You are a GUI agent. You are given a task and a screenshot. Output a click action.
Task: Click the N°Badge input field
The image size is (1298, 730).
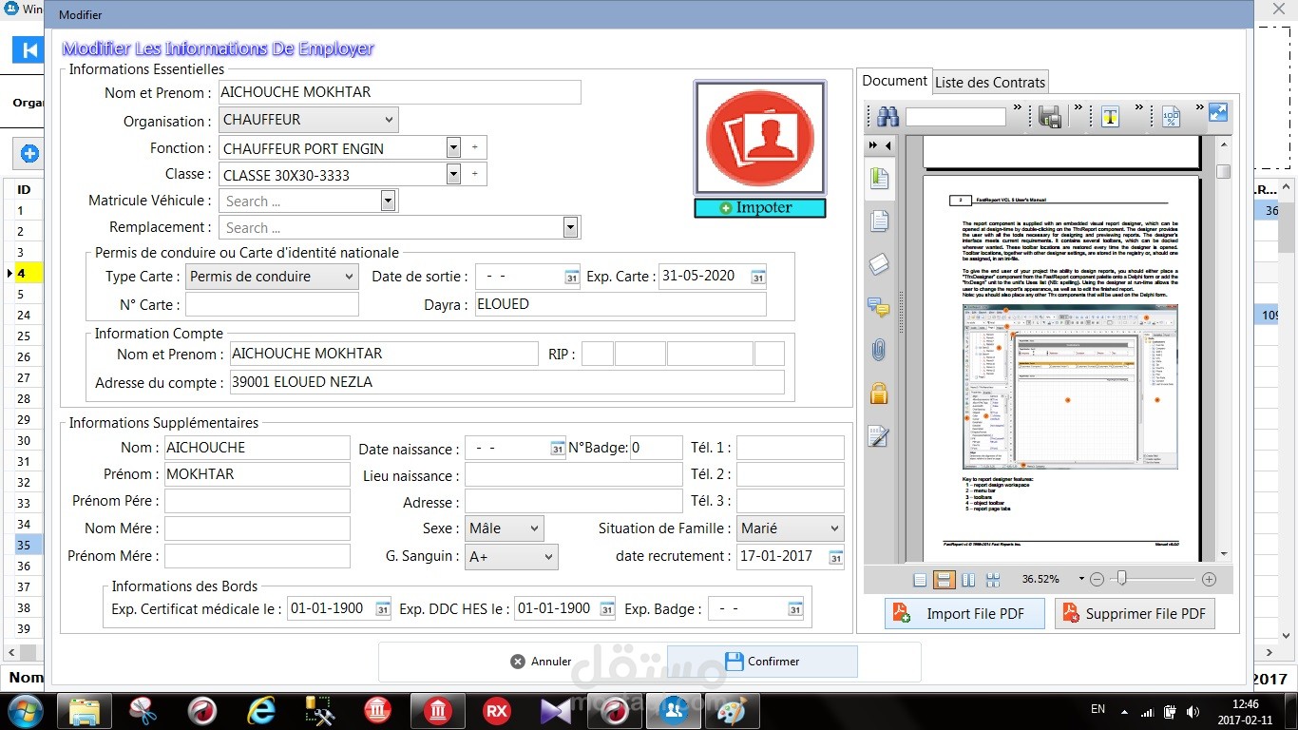pos(657,448)
